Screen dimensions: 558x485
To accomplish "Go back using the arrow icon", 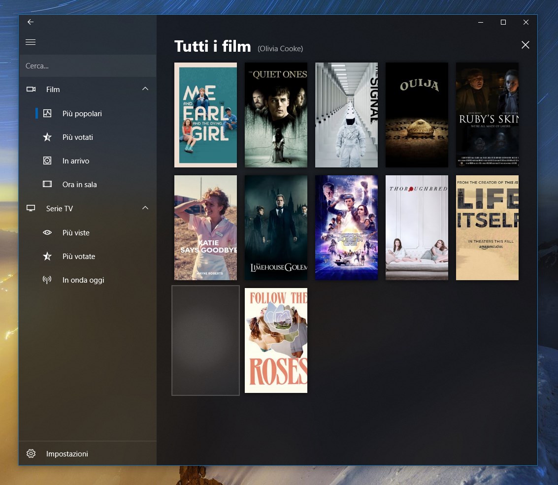I will [31, 22].
